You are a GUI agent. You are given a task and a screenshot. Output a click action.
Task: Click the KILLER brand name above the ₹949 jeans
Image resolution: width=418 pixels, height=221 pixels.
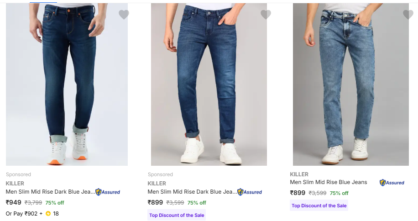pos(15,184)
